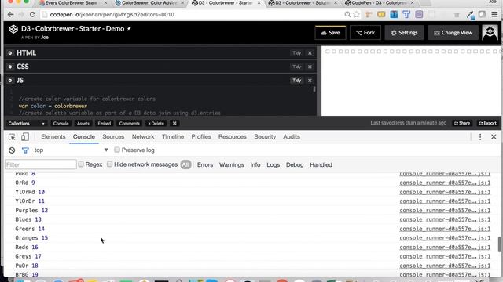Open HTML editor settings gear
The height and width of the screenshot is (282, 503).
coord(10,53)
